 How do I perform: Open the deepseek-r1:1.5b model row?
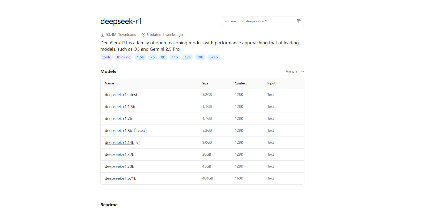pyautogui.click(x=120, y=107)
